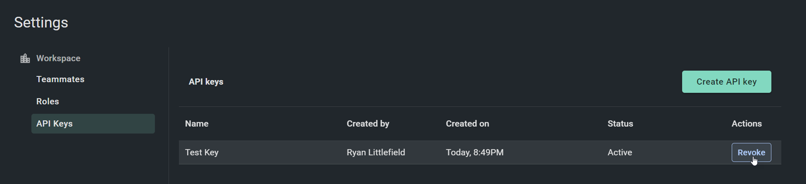Click the empty area below the API keys table

point(480,174)
